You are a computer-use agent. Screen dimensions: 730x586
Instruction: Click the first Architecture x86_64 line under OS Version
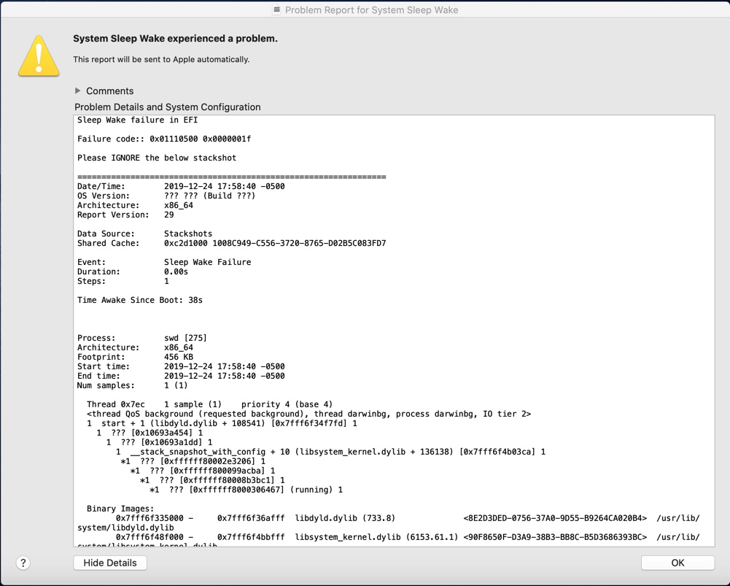135,205
